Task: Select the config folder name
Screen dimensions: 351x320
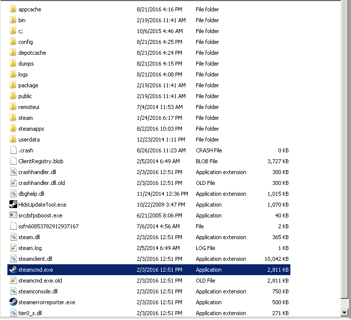Action: point(26,42)
